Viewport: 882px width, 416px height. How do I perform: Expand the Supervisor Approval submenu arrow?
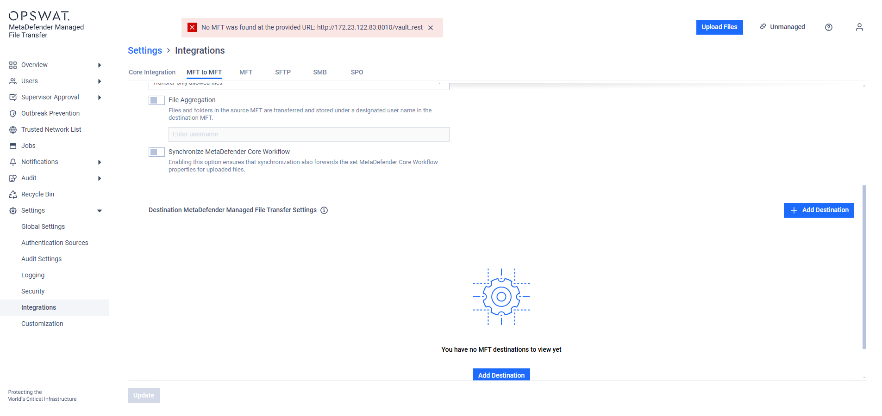(x=100, y=98)
